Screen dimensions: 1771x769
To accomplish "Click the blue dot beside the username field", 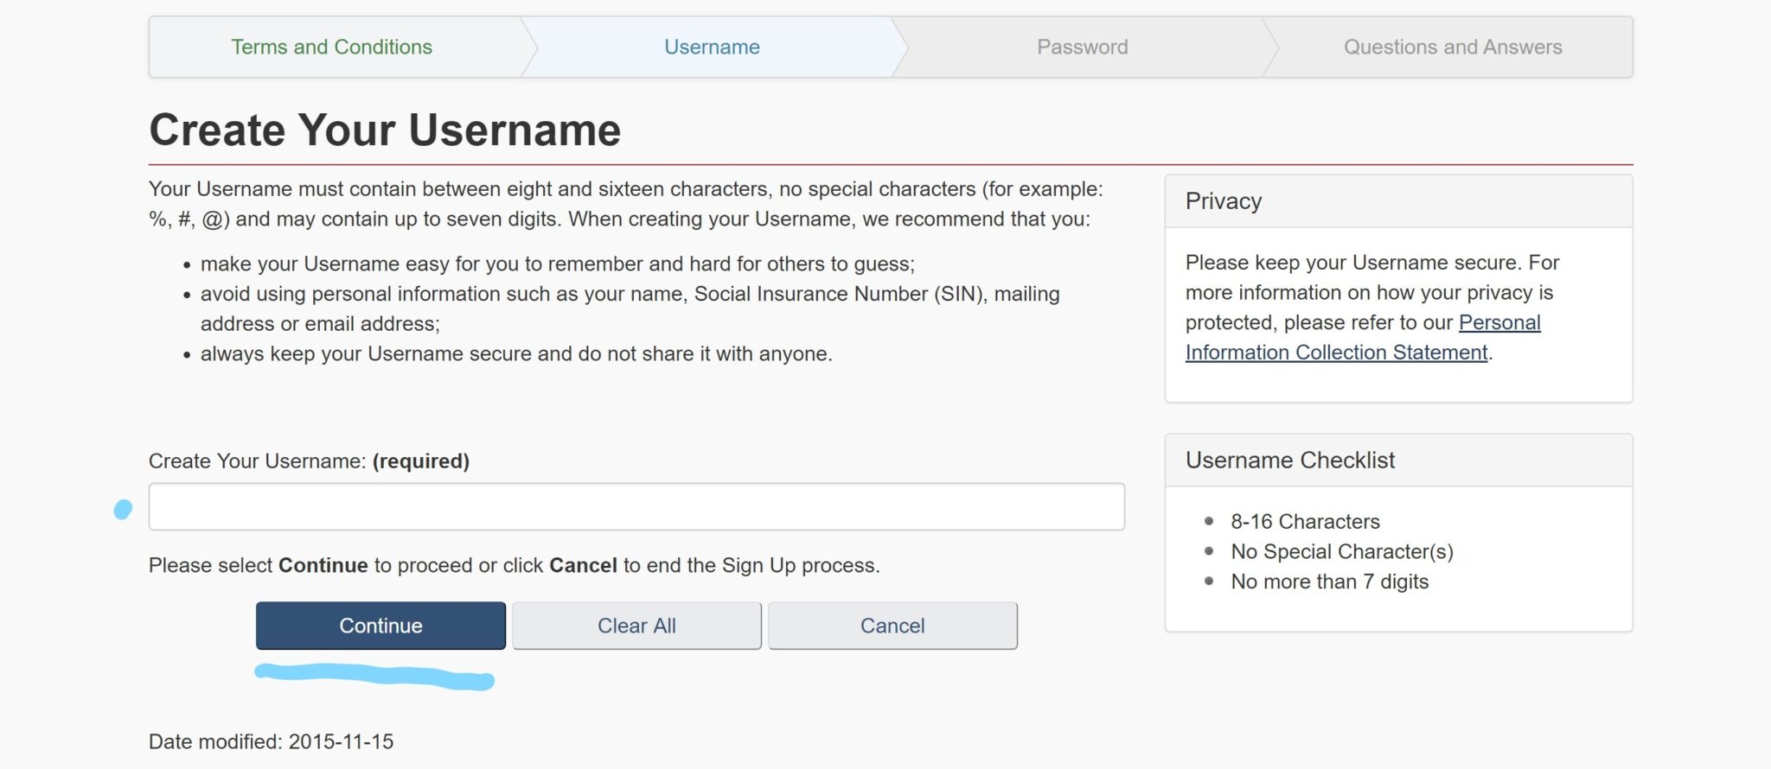I will pos(124,510).
